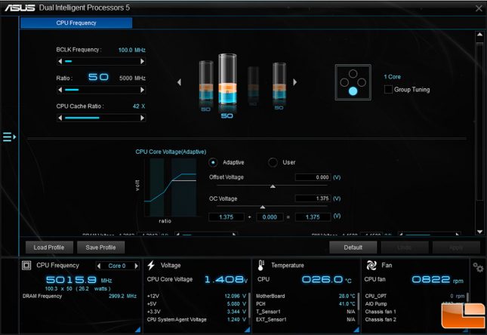Show previous core cylinder with left arrow

[179, 82]
